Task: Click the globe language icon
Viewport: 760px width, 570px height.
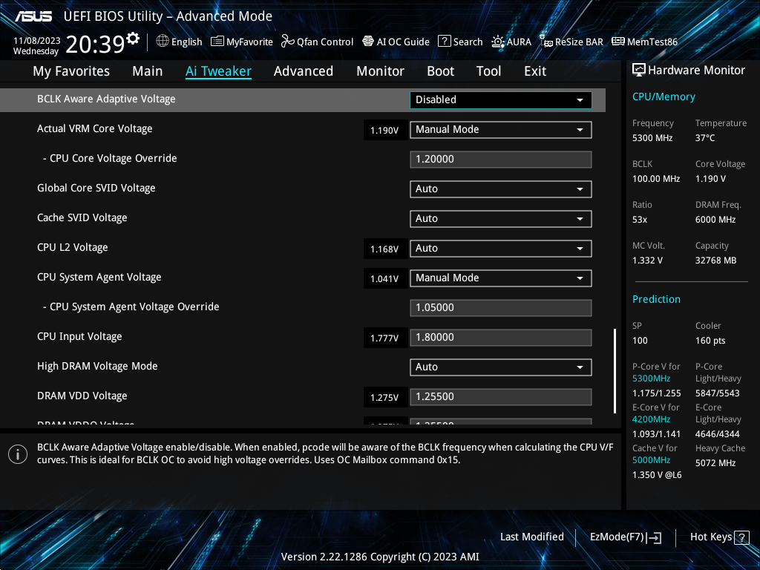Action: coord(163,42)
